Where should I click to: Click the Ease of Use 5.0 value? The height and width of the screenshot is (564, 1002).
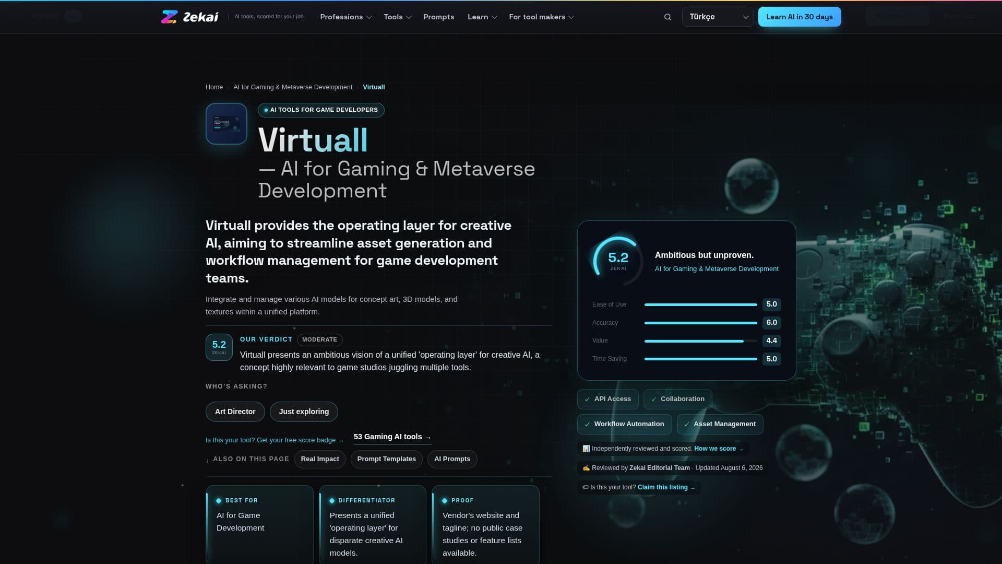[x=771, y=304]
